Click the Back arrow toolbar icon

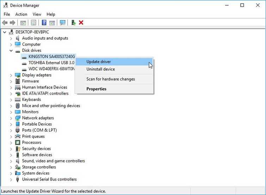pos(5,23)
